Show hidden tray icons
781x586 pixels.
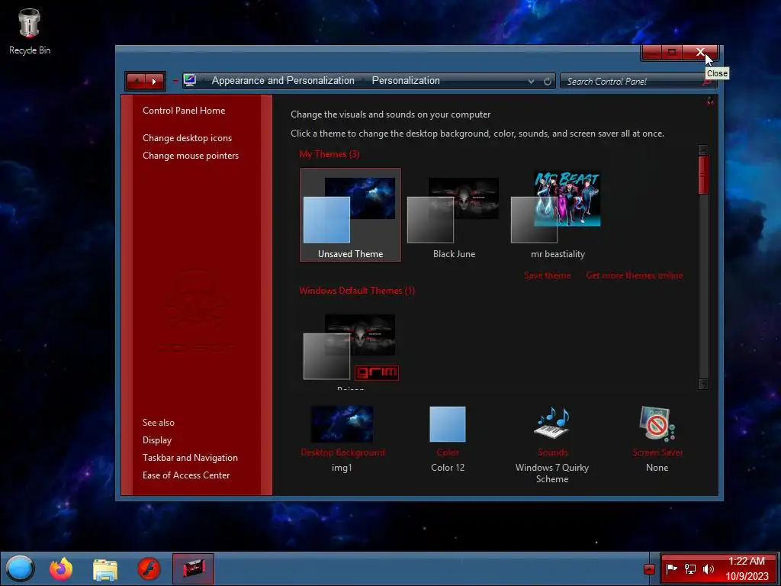click(x=649, y=569)
